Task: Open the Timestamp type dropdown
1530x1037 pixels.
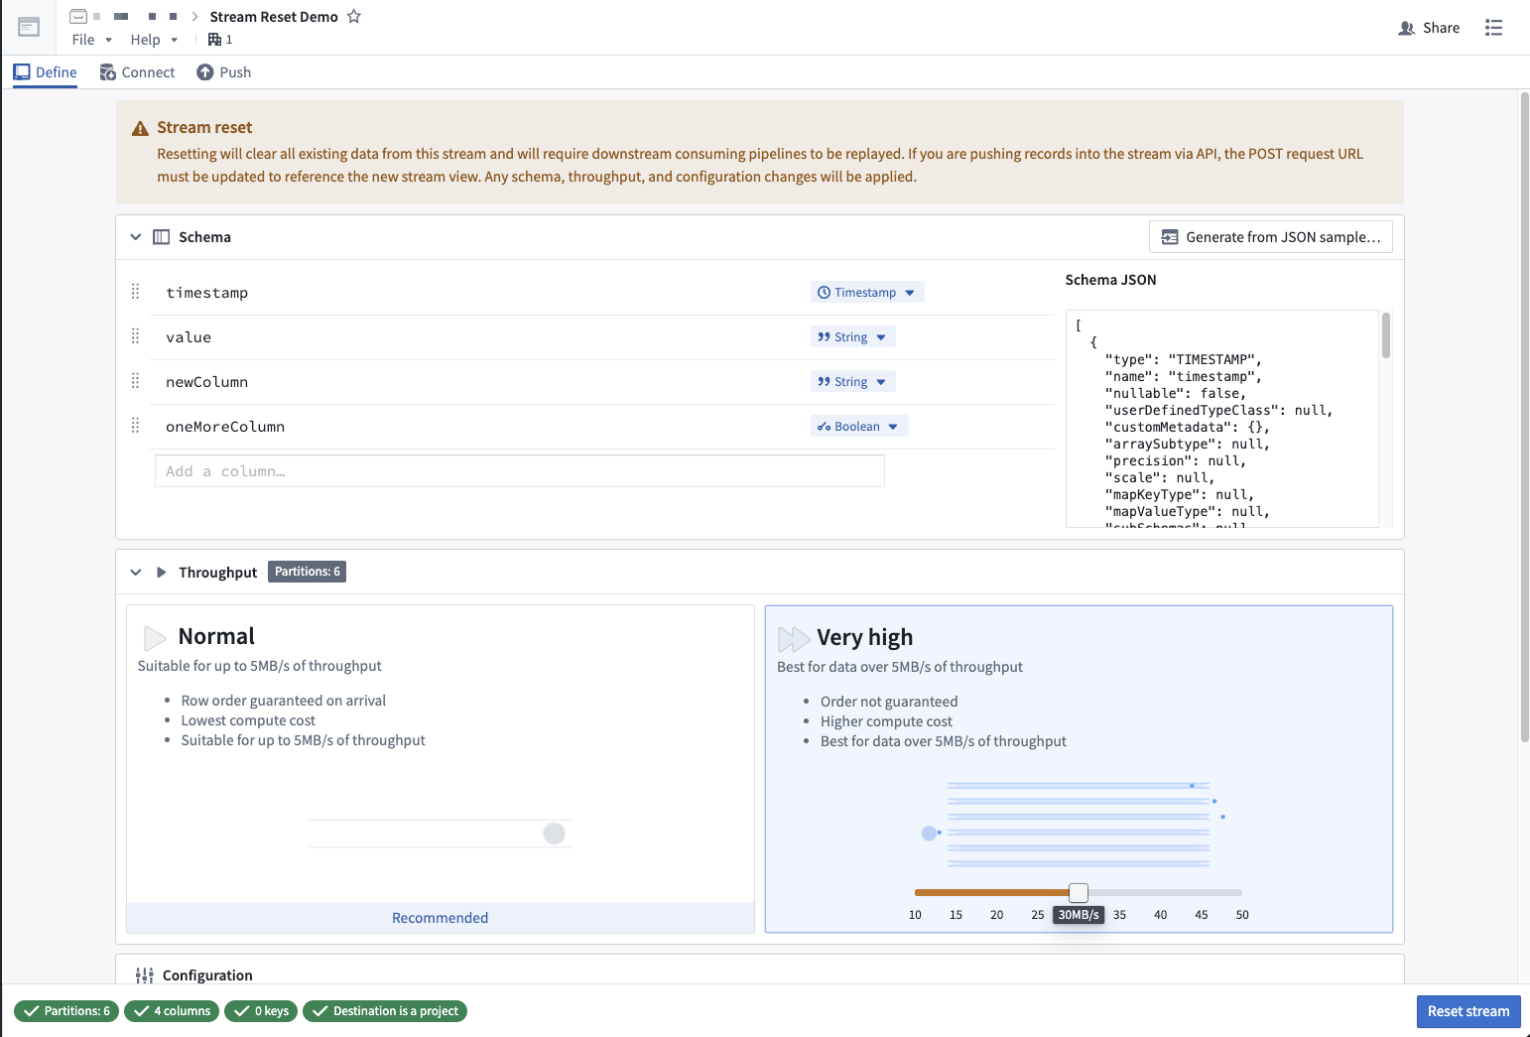Action: (867, 292)
